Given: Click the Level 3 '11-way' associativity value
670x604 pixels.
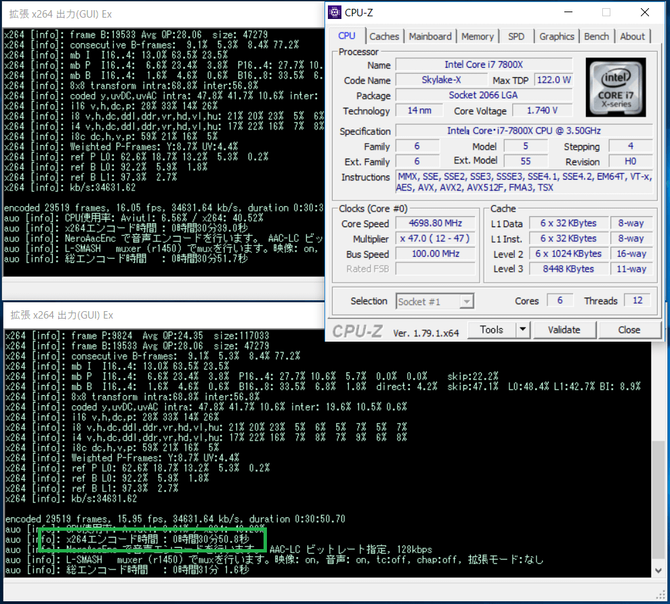Looking at the screenshot, I should (x=631, y=269).
